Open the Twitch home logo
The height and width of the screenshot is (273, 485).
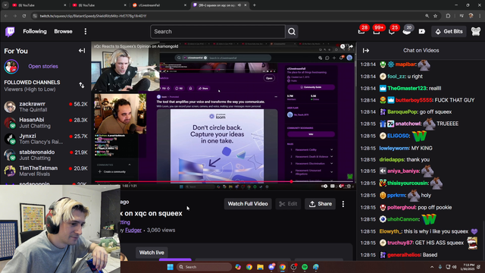pyautogui.click(x=10, y=32)
